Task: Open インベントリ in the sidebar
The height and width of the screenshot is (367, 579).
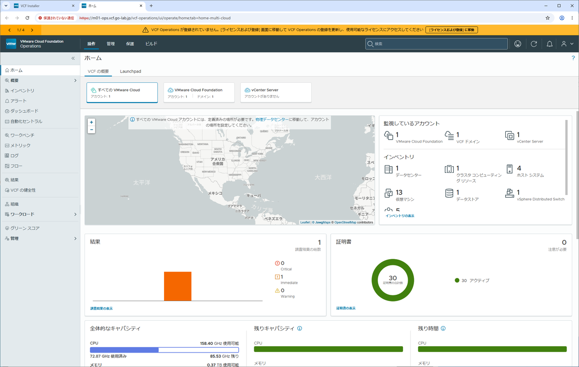Action: [x=22, y=91]
